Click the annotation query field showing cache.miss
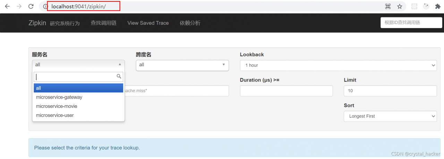 pyautogui.click(x=177, y=91)
